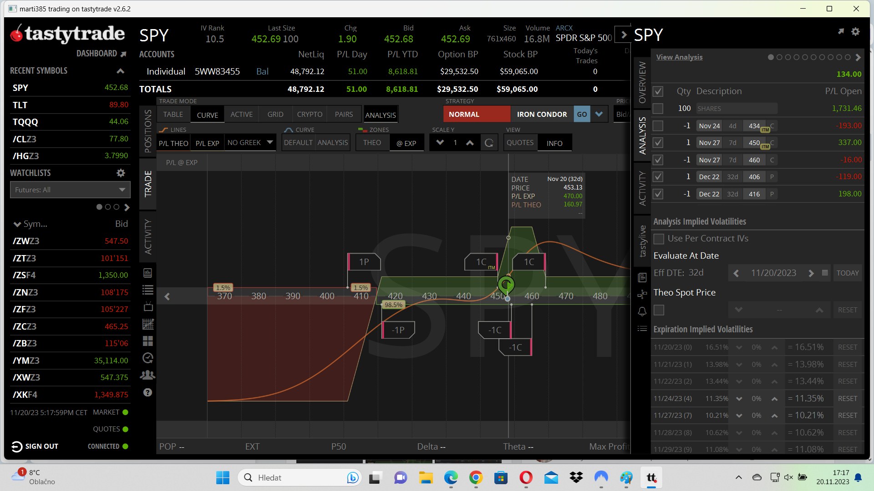874x491 pixels.
Task: Switch to the ACTIVE trade mode tab
Action: [x=241, y=115]
